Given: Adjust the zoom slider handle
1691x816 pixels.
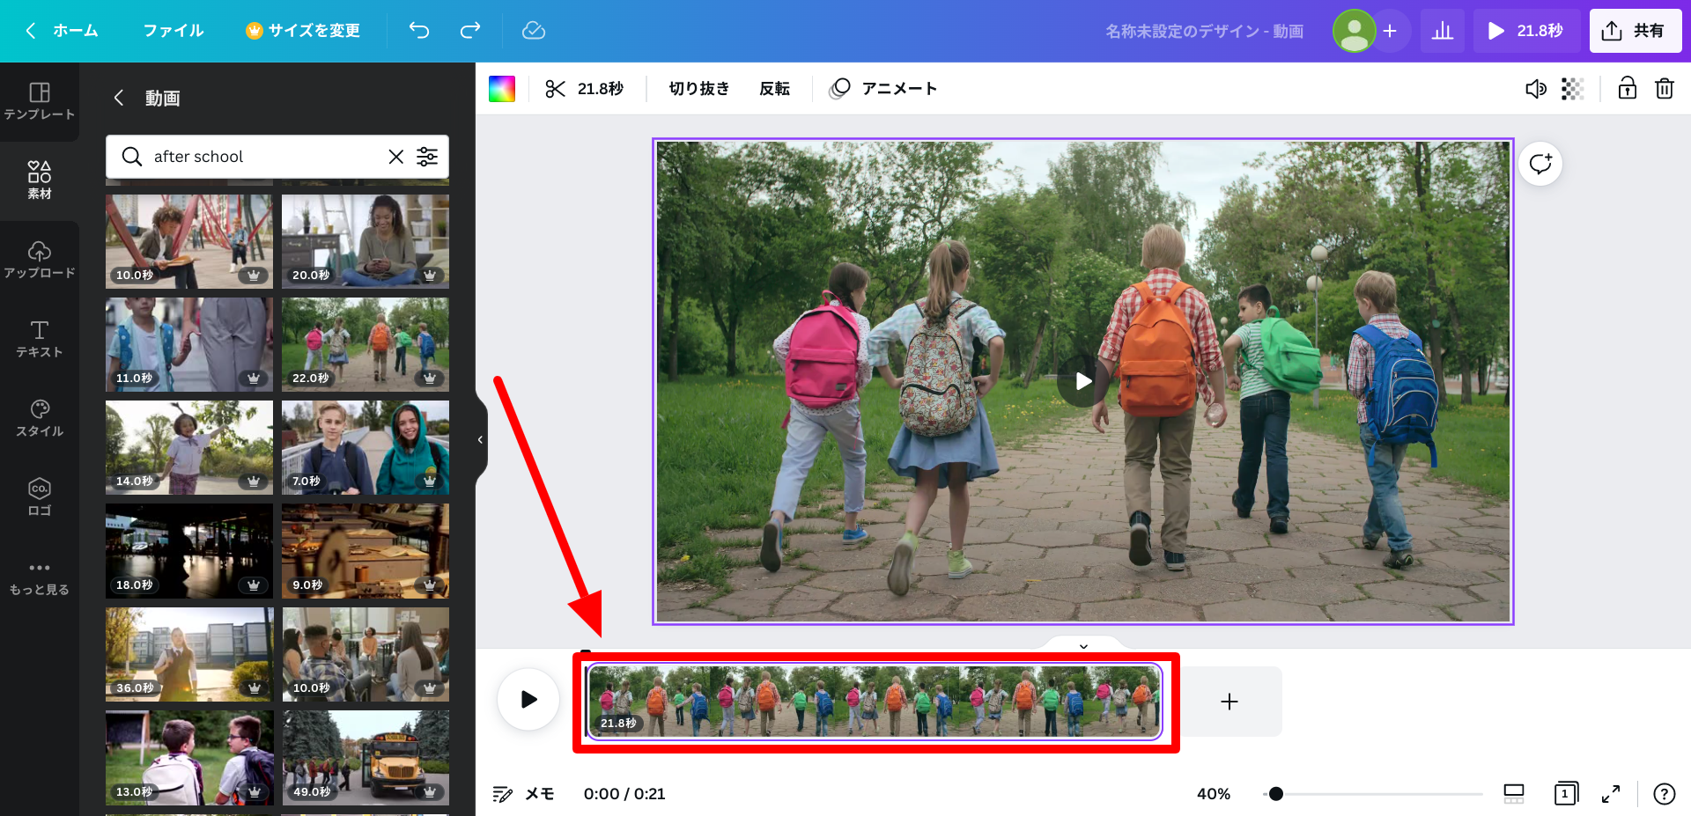Looking at the screenshot, I should 1275,794.
